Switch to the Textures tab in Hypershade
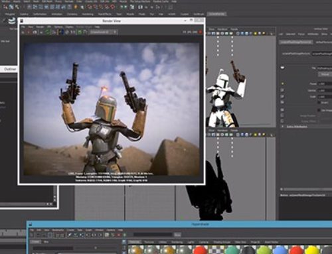 (149, 242)
